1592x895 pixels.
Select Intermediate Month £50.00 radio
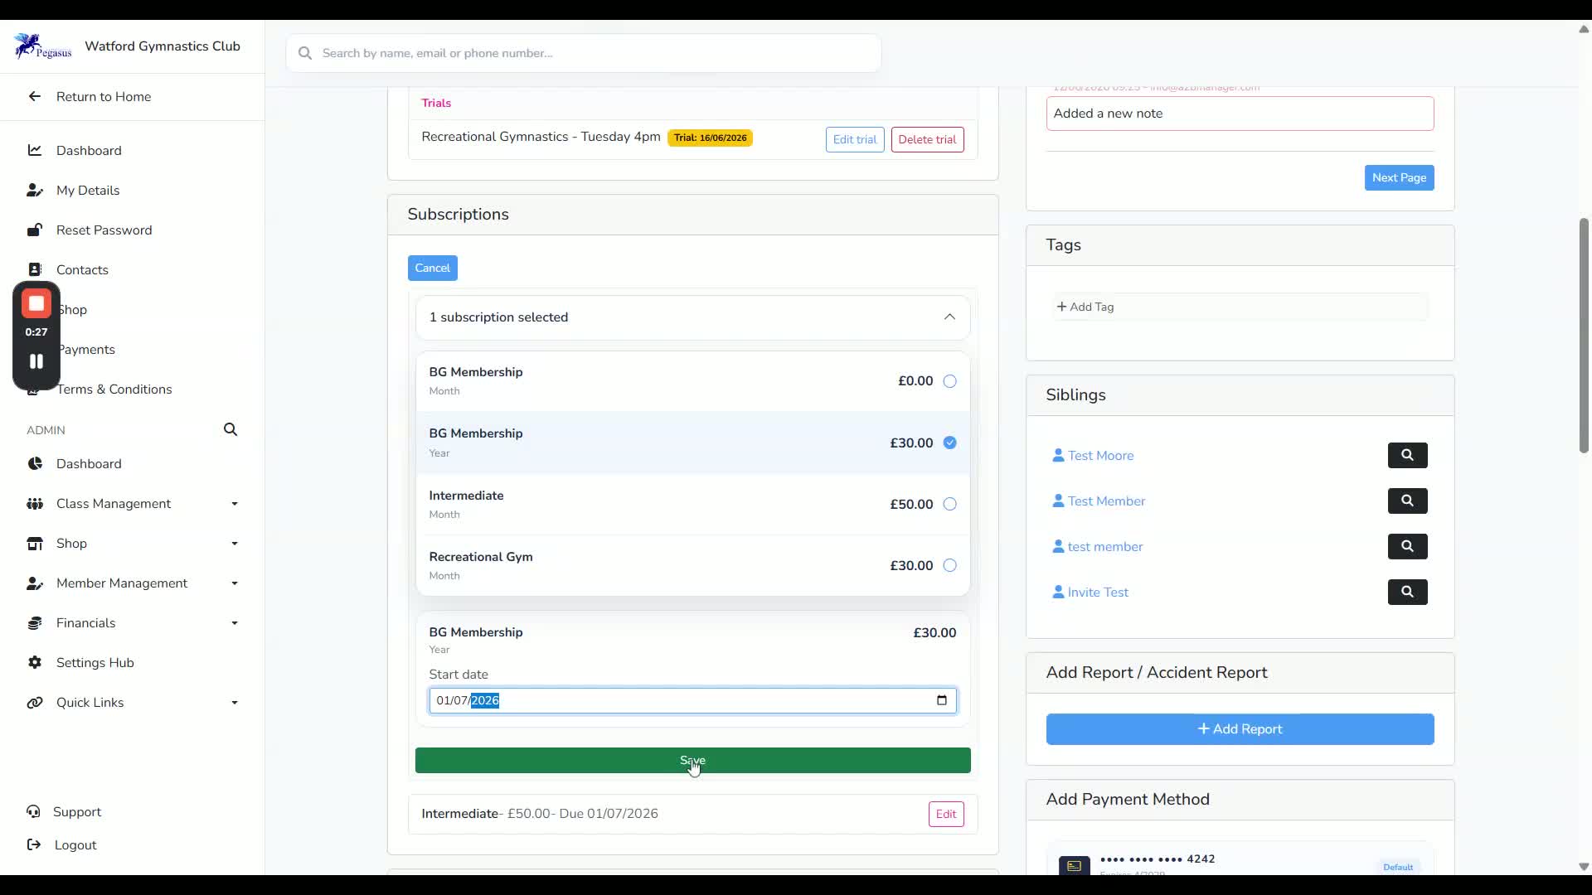(x=949, y=504)
